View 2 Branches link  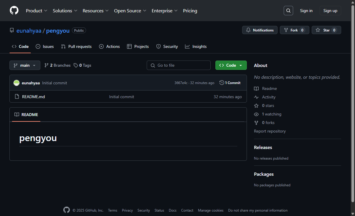(x=57, y=65)
